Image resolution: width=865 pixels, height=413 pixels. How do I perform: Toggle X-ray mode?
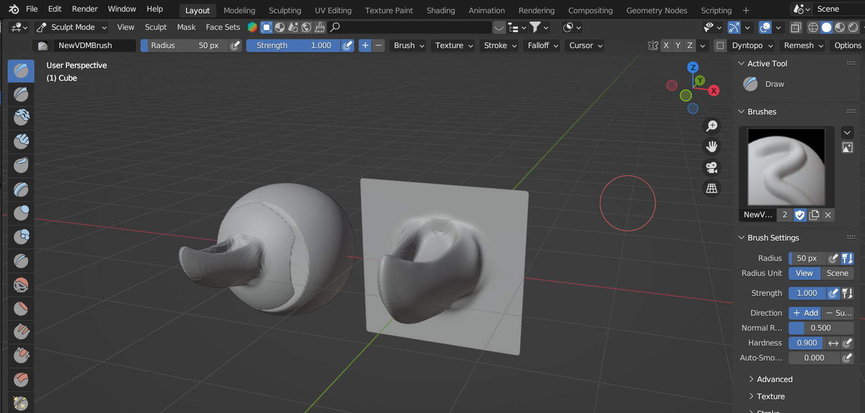[x=796, y=27]
